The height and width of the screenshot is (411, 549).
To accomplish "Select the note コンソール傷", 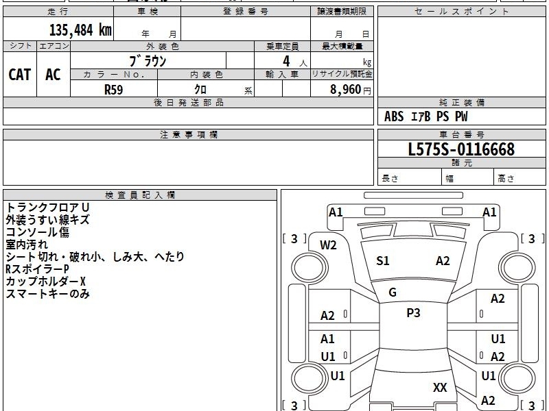I will pyautogui.click(x=37, y=232).
